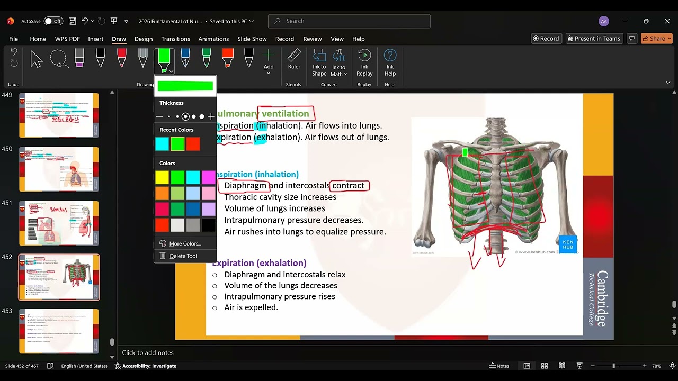Go to Animations tab
The height and width of the screenshot is (381, 678).
213,39
